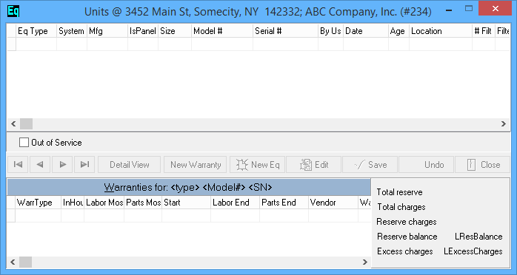Click left arrow of warranties grid scrollbar
This screenshot has width=517, height=275.
[x=13, y=262]
